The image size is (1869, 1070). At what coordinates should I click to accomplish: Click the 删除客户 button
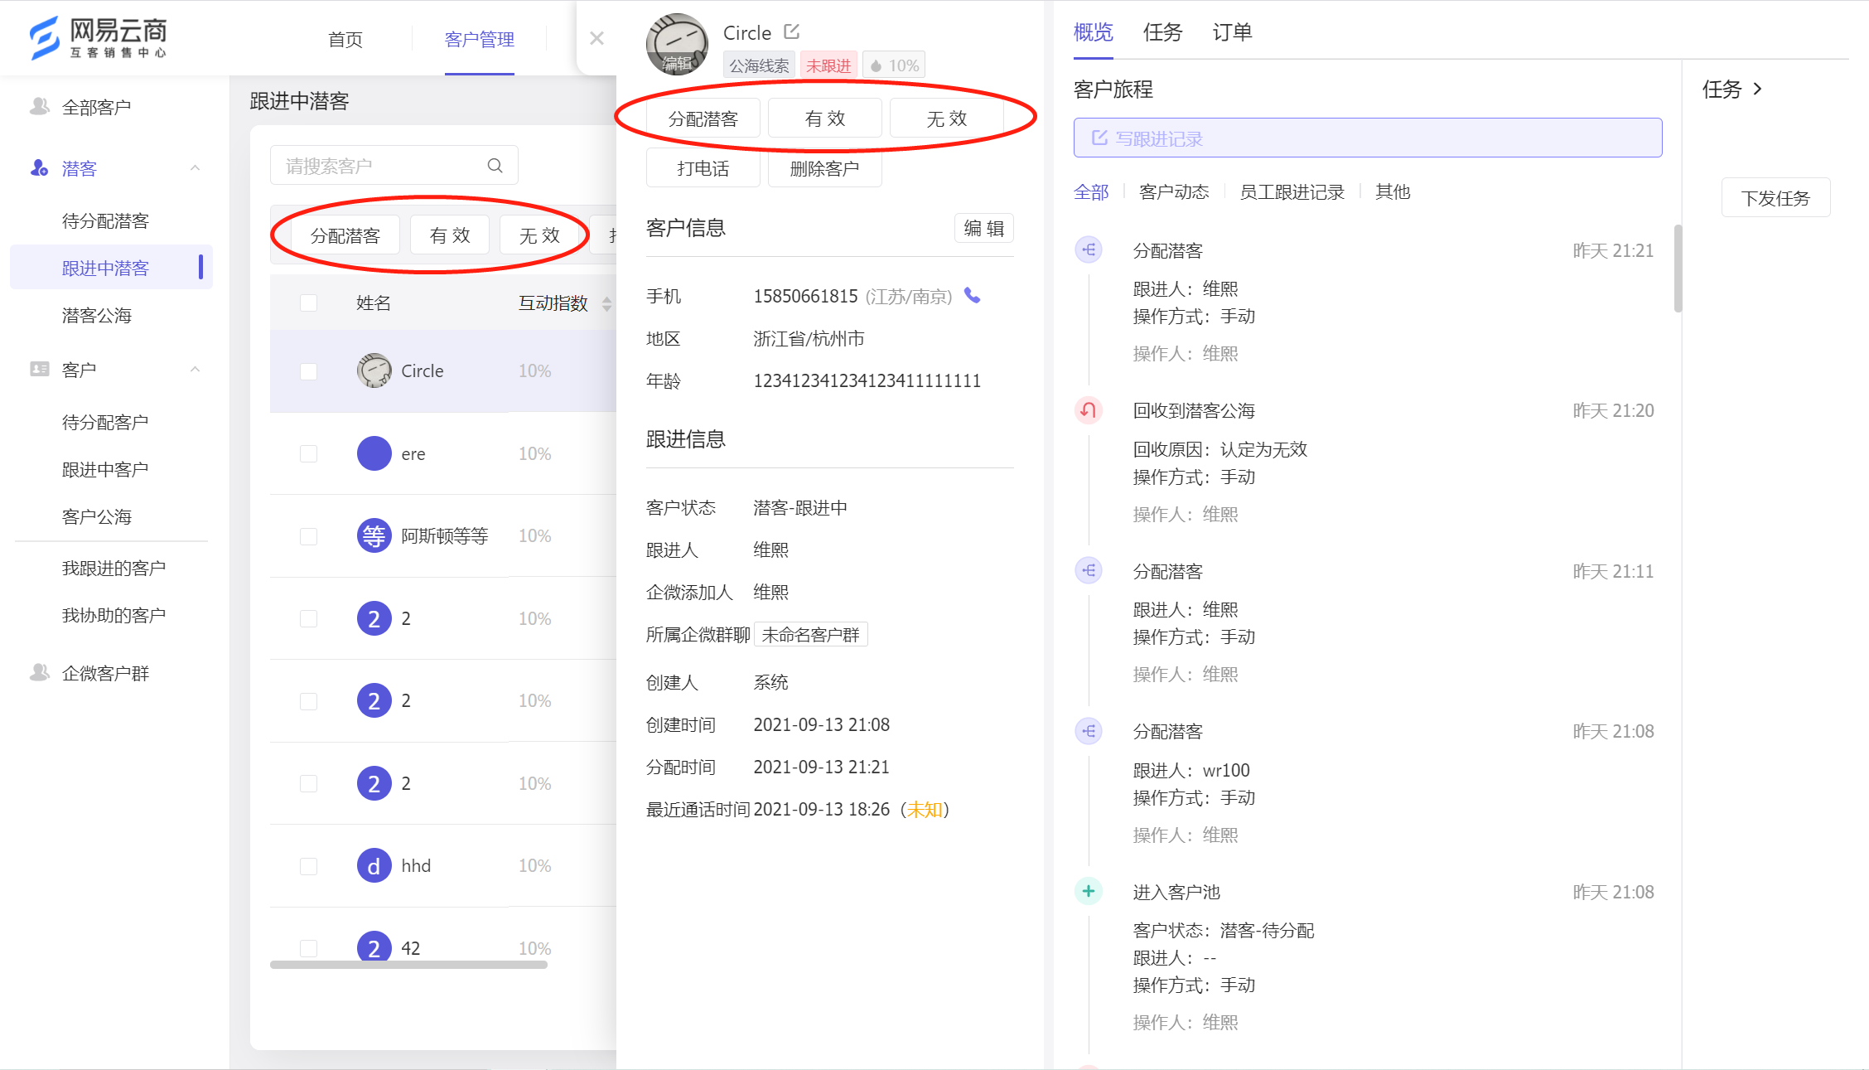(824, 168)
